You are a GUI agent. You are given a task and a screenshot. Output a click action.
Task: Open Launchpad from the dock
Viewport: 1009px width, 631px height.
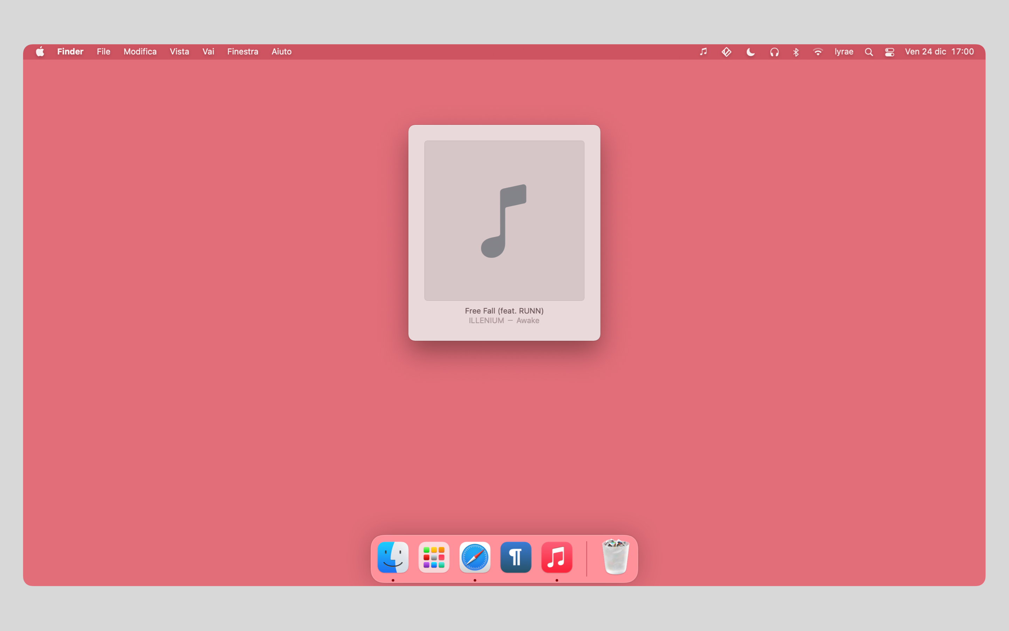434,557
